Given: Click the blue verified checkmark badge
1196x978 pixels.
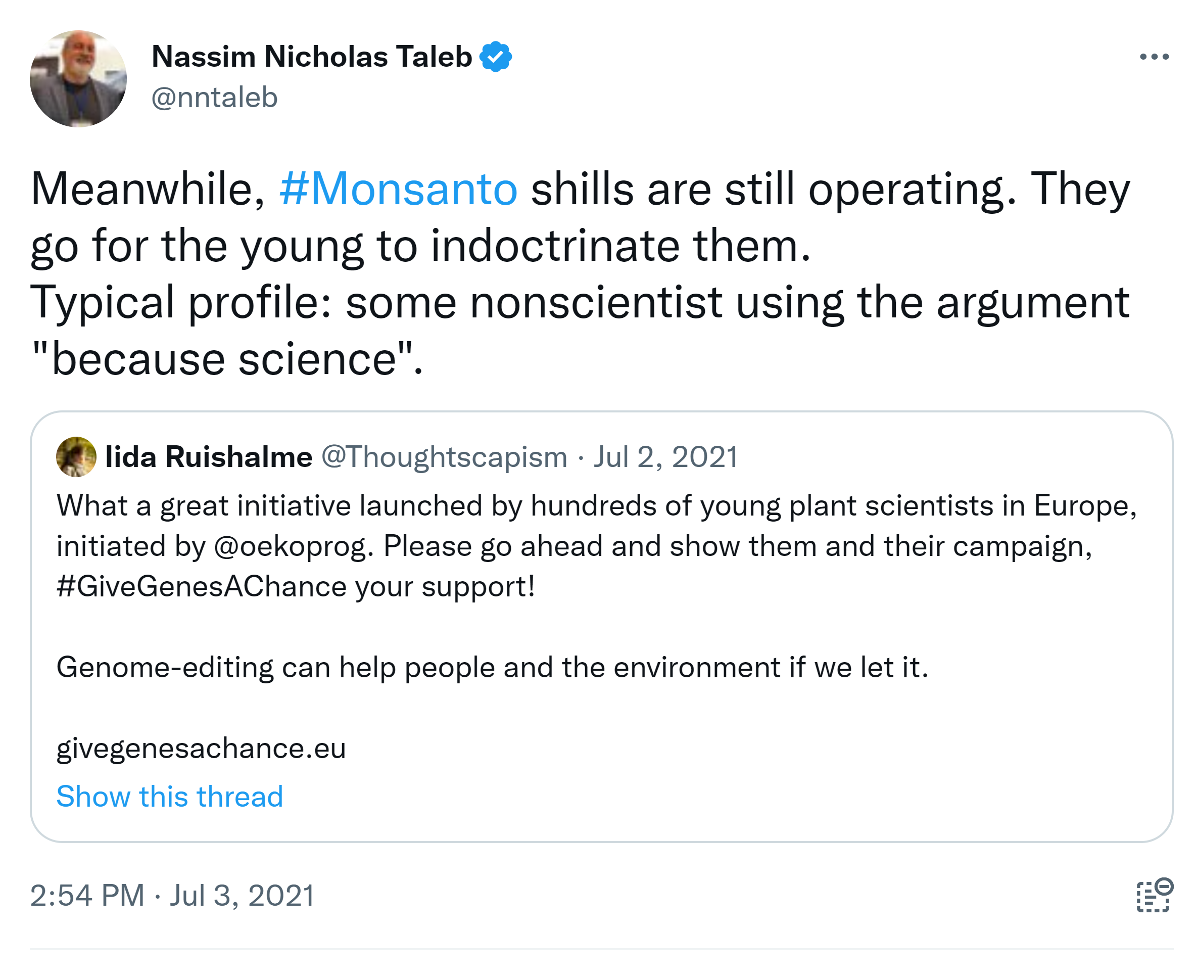Looking at the screenshot, I should pos(495,57).
